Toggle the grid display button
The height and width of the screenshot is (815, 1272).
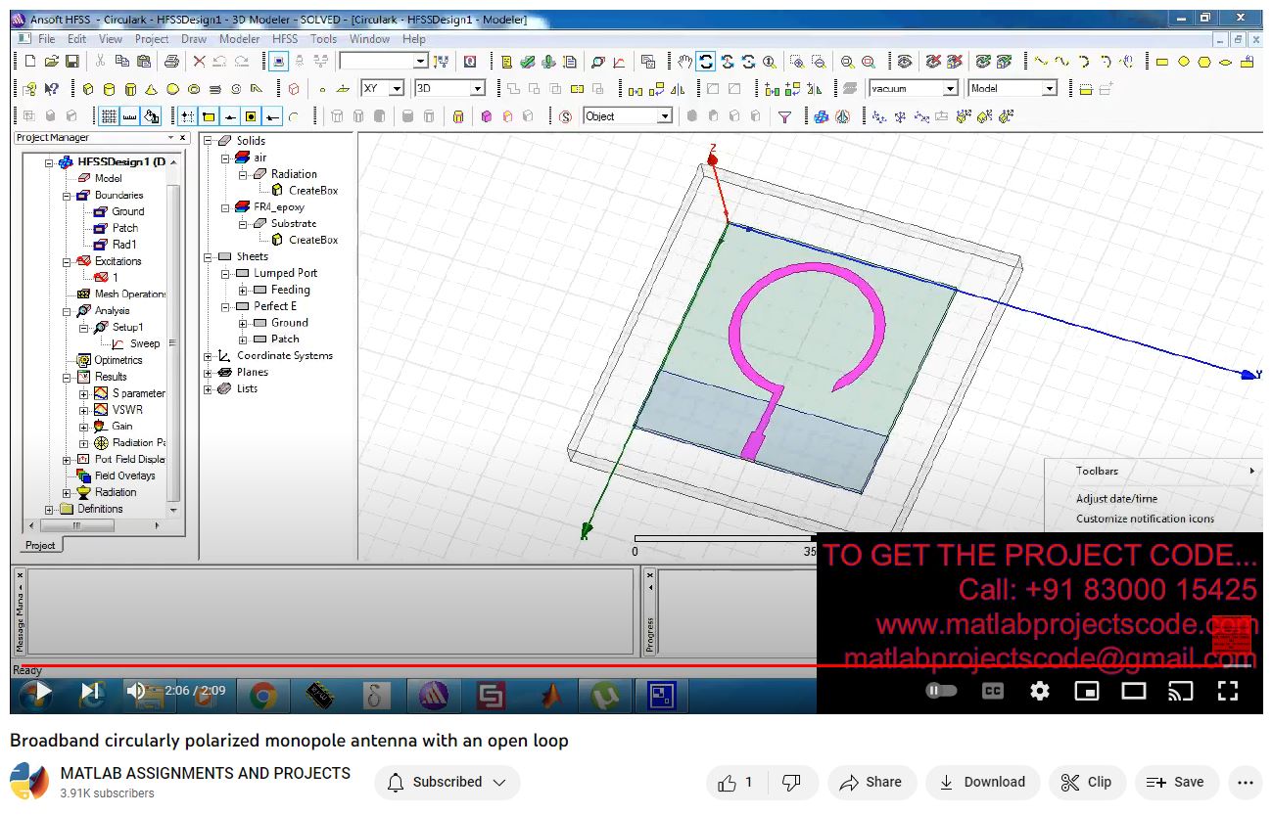[x=109, y=116]
